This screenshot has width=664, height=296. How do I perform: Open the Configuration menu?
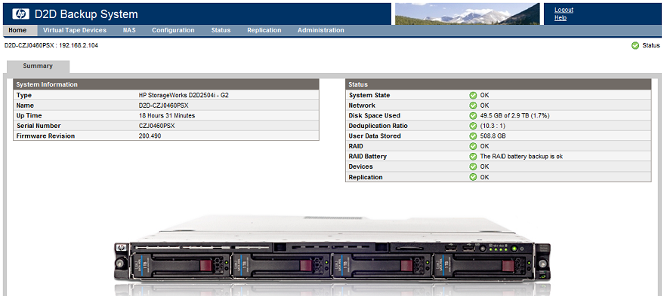(173, 30)
